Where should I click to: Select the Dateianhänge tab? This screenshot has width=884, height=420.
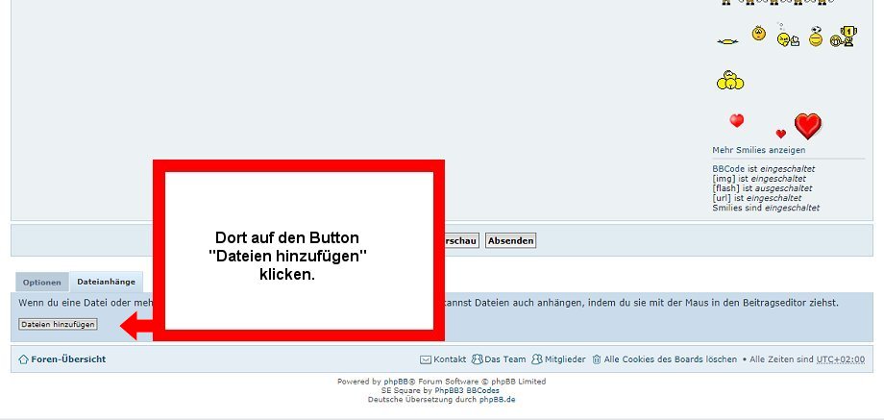[106, 283]
